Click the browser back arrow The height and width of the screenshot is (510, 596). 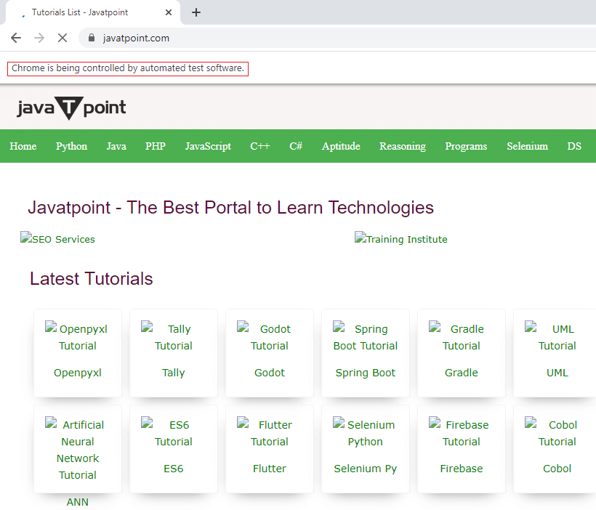coord(16,38)
